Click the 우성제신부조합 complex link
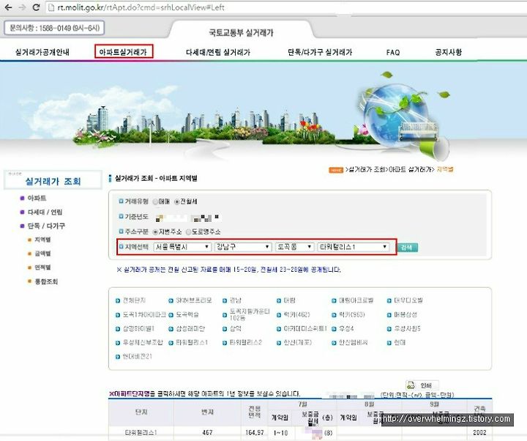 pos(143,342)
